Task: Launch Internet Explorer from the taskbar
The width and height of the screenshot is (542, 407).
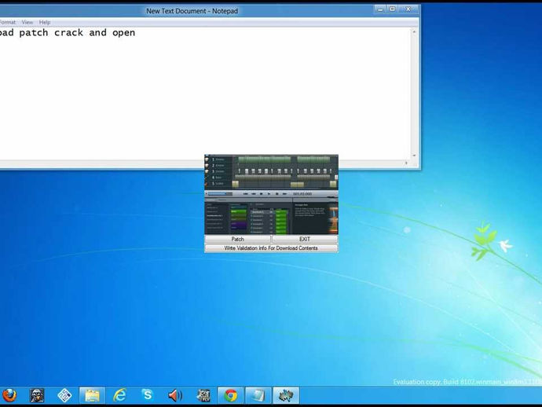Action: (x=120, y=395)
